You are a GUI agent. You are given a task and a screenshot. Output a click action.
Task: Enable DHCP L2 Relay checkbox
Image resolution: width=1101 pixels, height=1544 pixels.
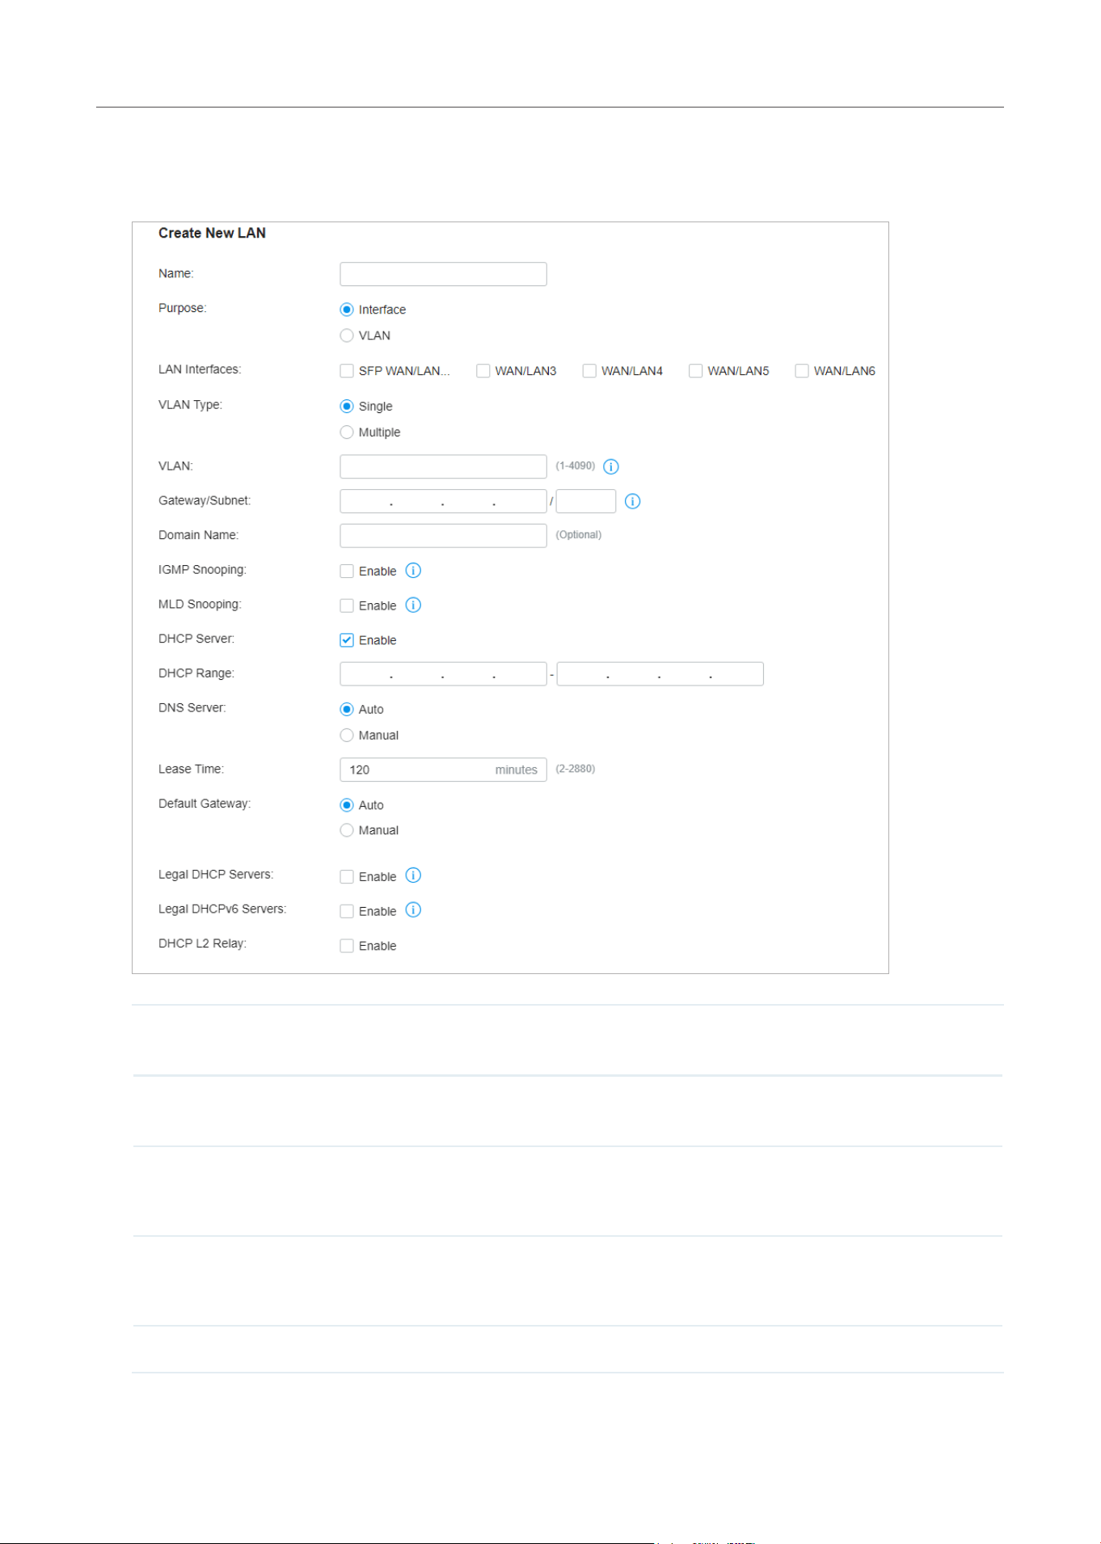tap(347, 946)
